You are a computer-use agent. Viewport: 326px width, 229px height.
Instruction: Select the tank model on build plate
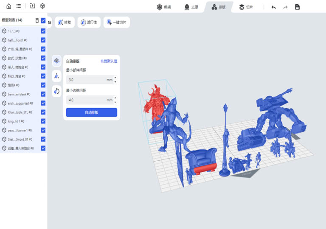[x=251, y=139]
